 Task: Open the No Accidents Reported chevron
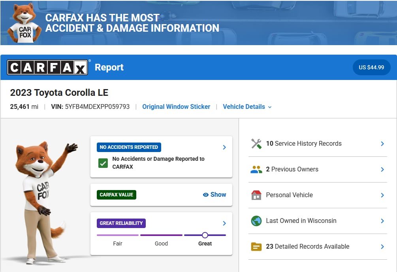pyautogui.click(x=224, y=147)
